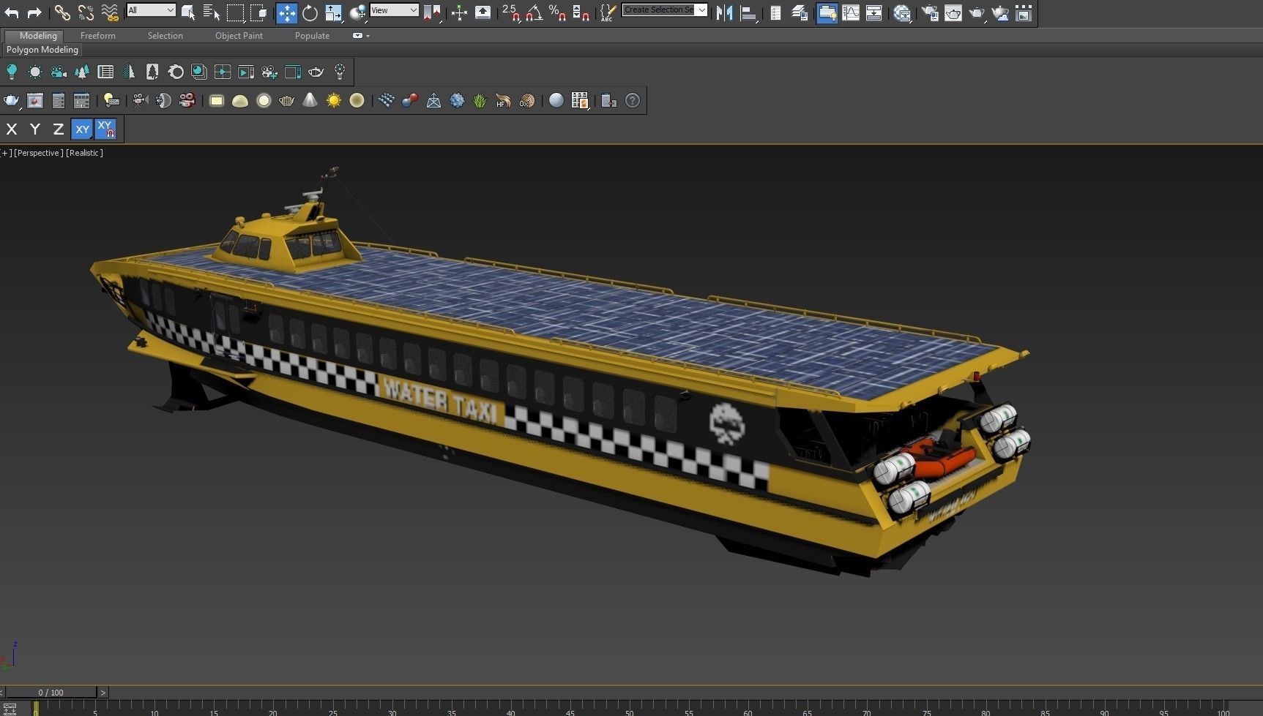This screenshot has height=716, width=1263.
Task: Click in the Create Selection Set field
Action: tap(658, 10)
